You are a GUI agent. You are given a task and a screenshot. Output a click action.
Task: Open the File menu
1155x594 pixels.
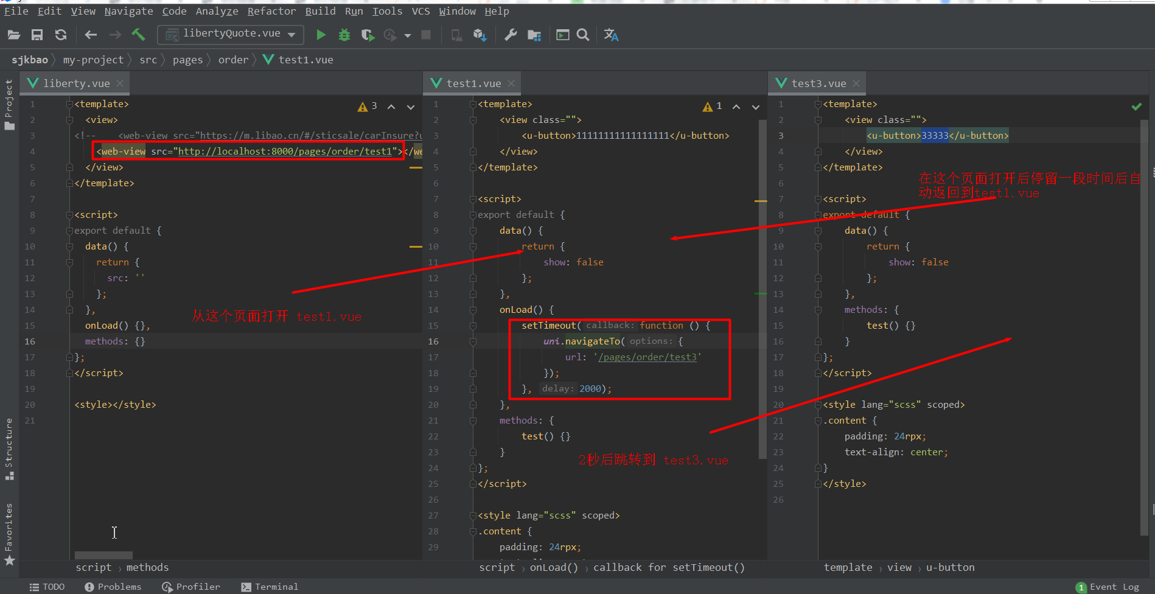[16, 11]
